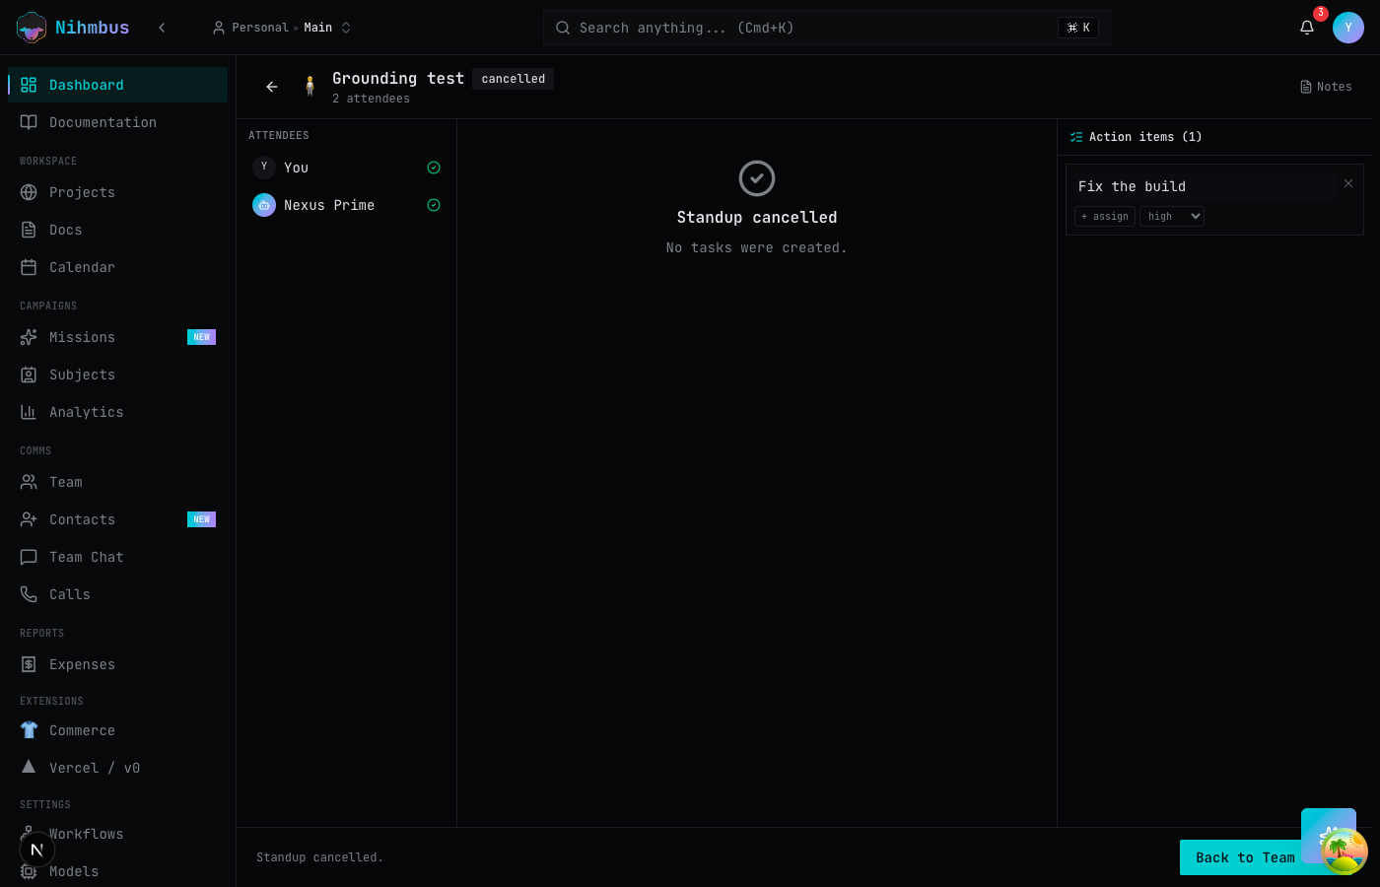Click the Analytics chart icon

click(29, 412)
